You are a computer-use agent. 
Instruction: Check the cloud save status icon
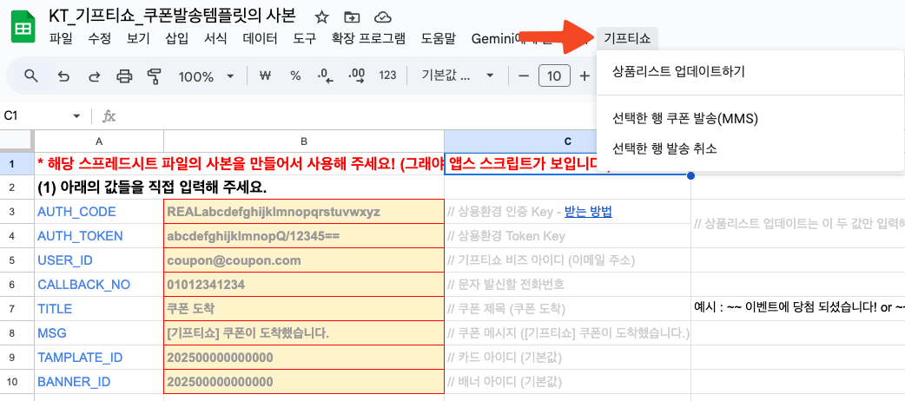[x=380, y=17]
